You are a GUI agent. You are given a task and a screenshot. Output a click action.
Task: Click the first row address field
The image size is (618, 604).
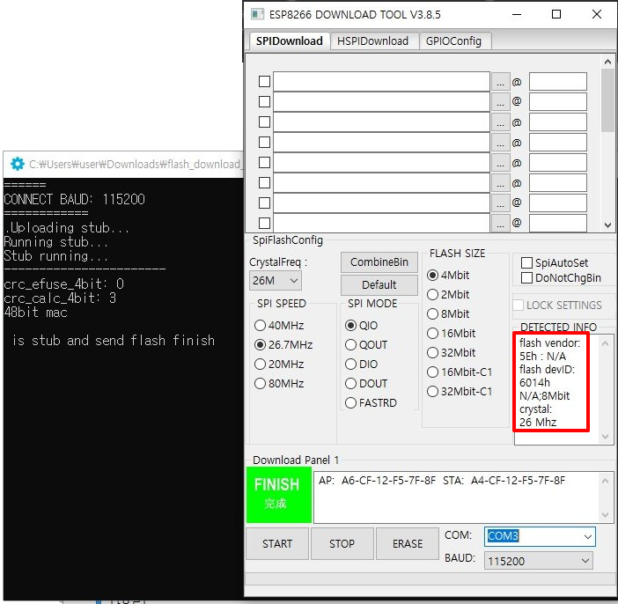pyautogui.click(x=558, y=82)
